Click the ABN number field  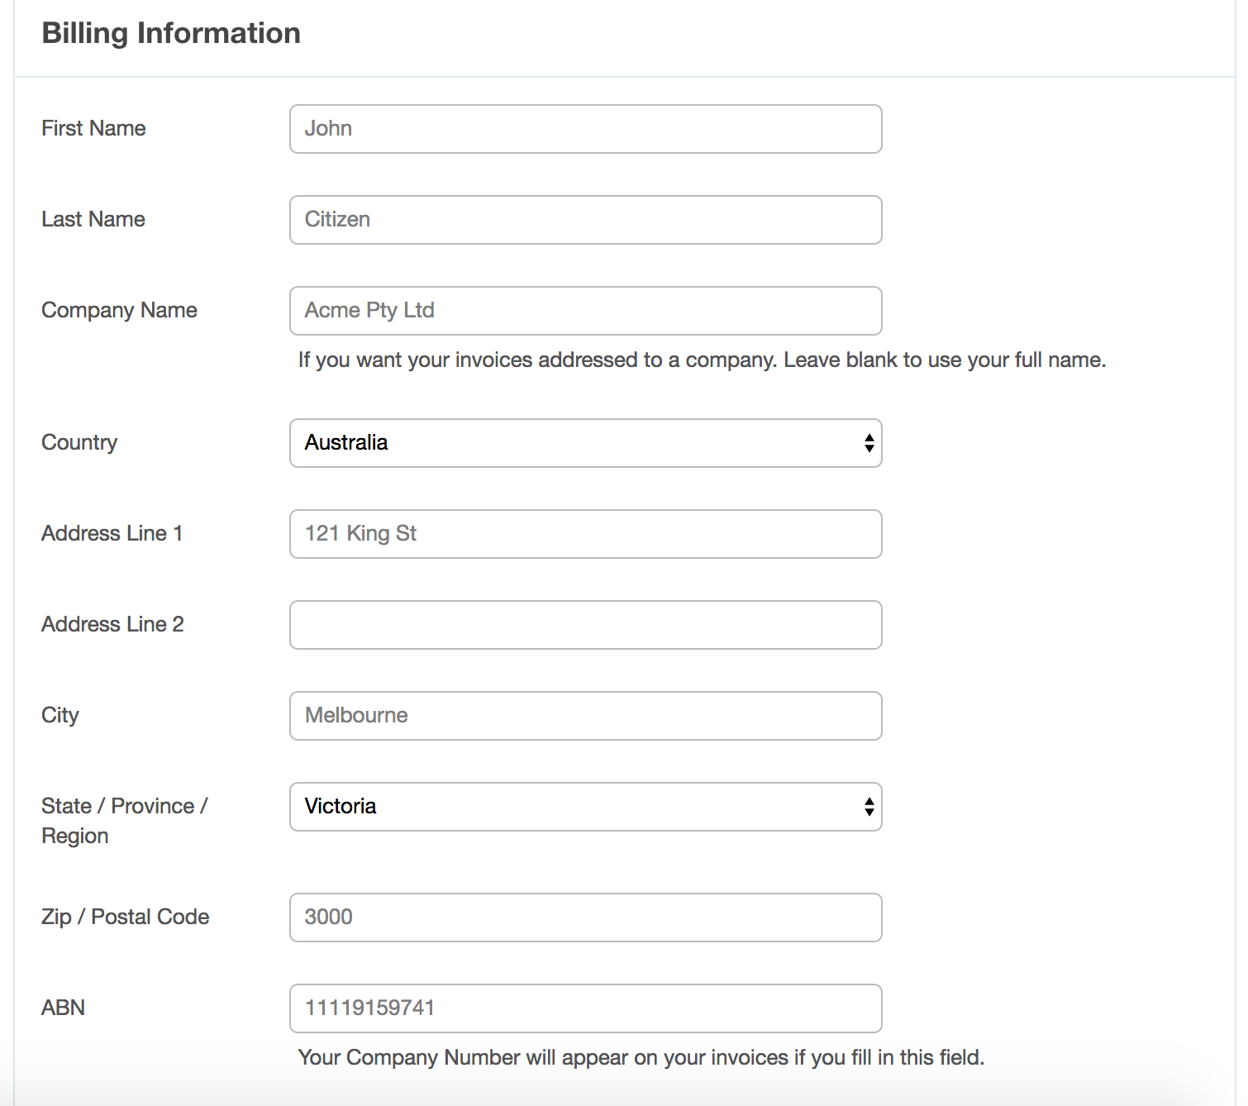pos(586,1008)
